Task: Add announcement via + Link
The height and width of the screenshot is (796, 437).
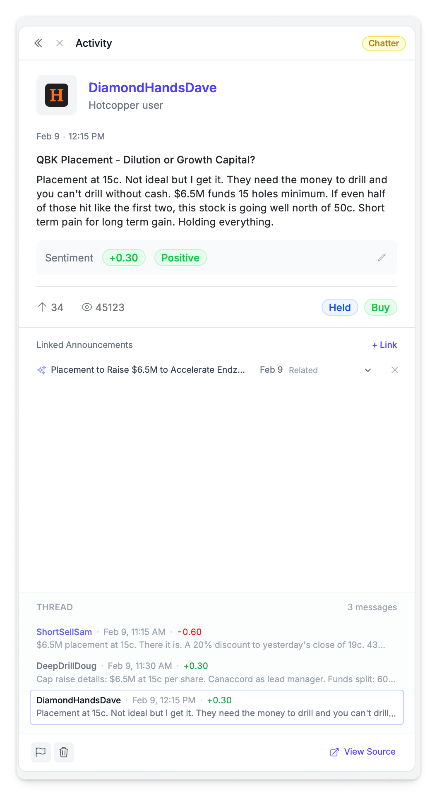Action: (x=384, y=345)
